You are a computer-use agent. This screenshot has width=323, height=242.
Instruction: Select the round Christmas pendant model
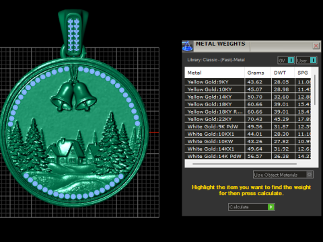pos(74,132)
